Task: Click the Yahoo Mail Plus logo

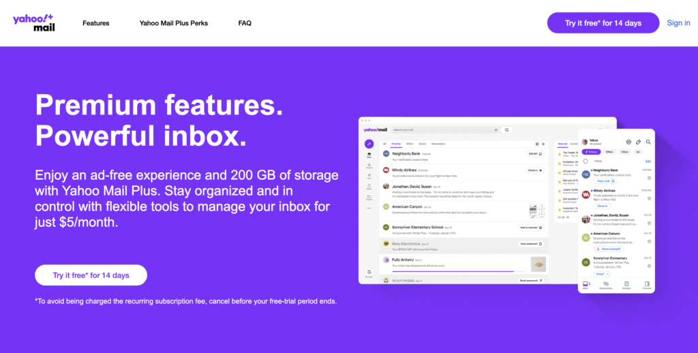Action: pyautogui.click(x=34, y=22)
